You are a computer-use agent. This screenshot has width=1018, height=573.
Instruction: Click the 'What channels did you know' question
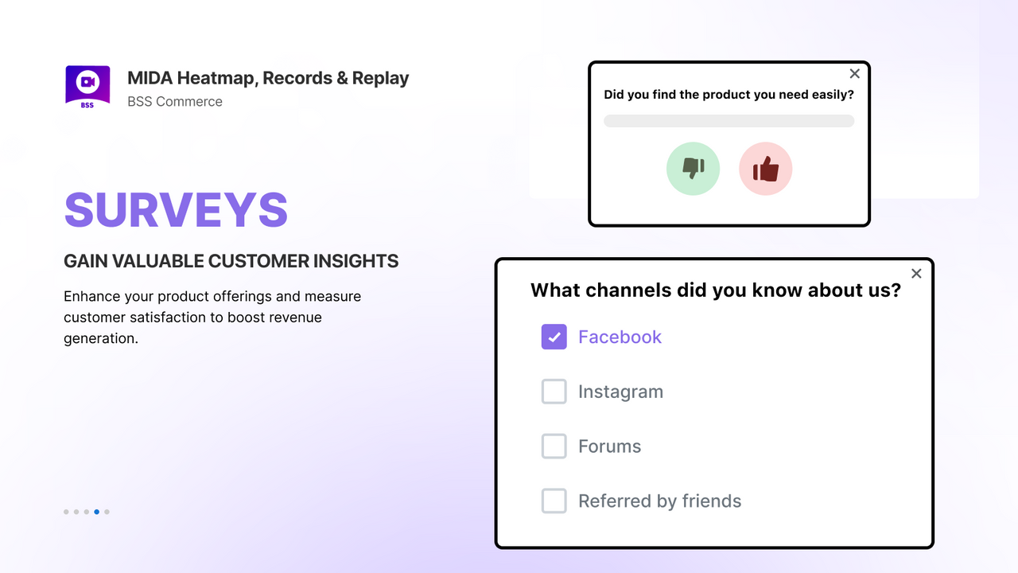click(716, 290)
